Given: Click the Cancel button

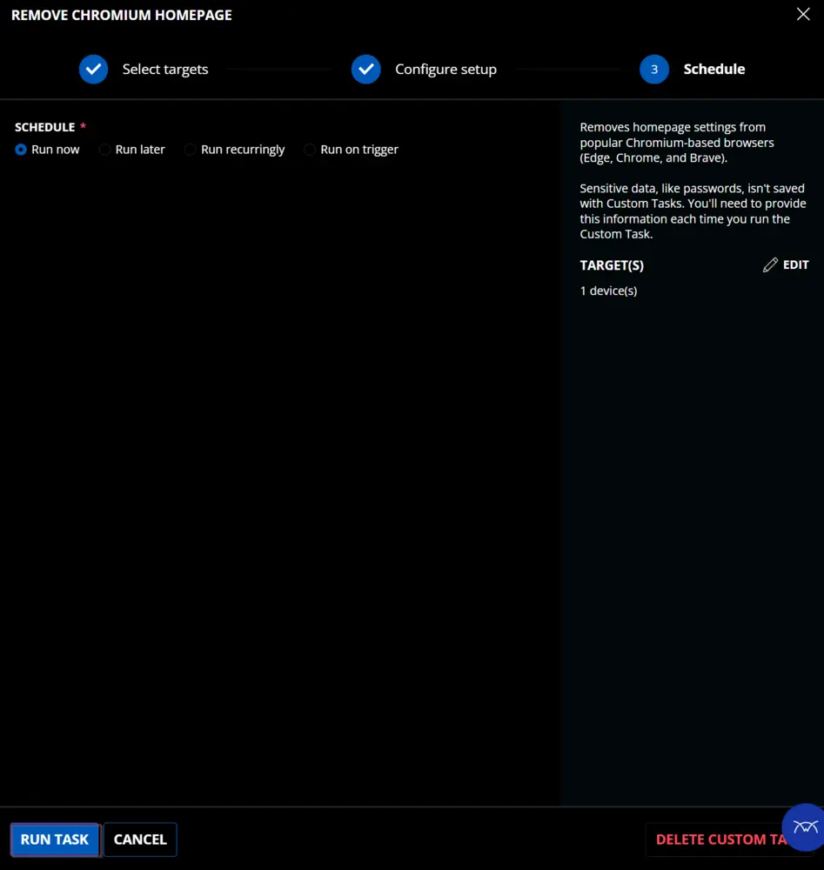Looking at the screenshot, I should tap(140, 840).
